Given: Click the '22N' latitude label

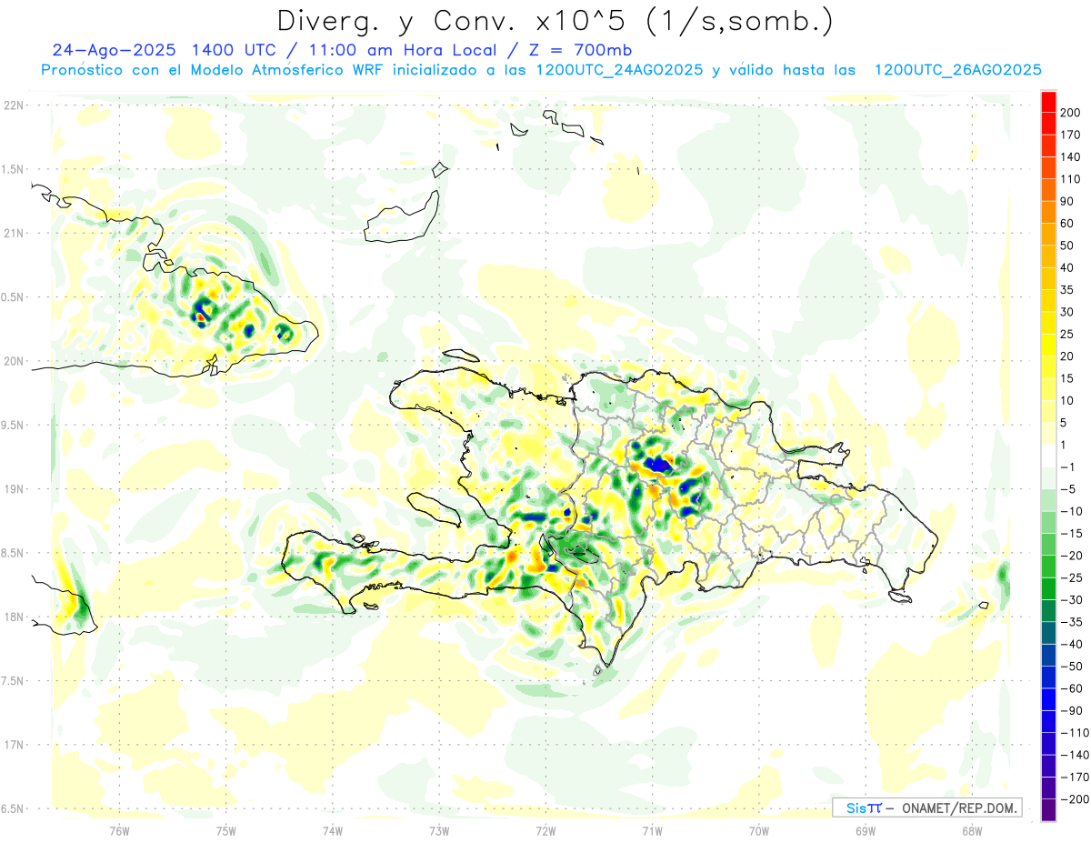Looking at the screenshot, I should 13,105.
